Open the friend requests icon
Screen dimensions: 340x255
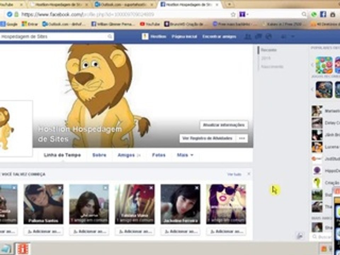(248, 36)
